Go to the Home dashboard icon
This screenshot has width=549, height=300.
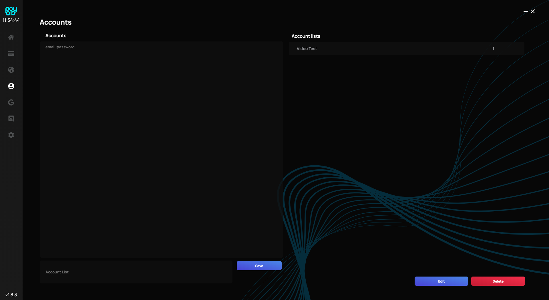11,37
